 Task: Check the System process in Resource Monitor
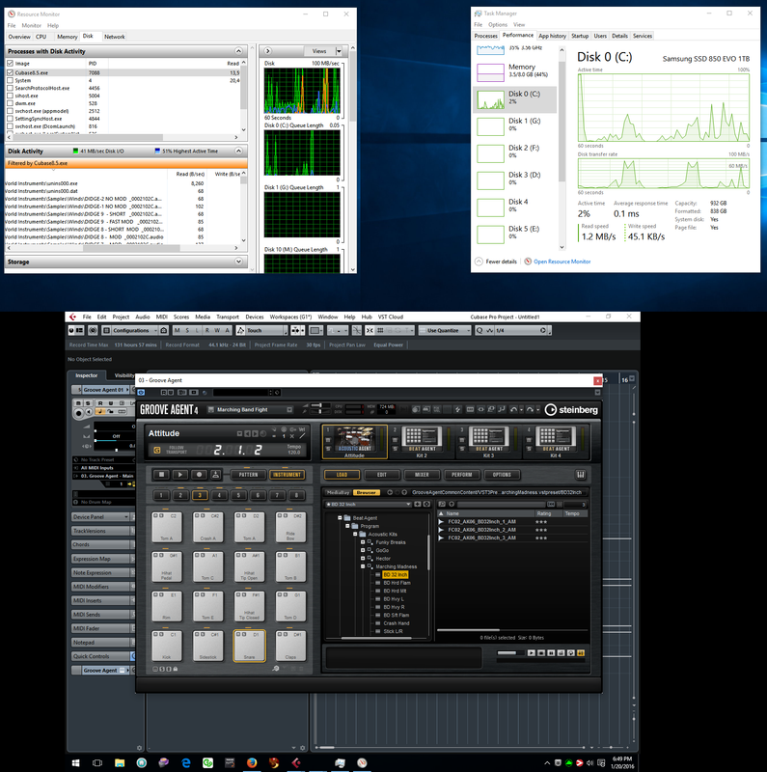click(10, 80)
